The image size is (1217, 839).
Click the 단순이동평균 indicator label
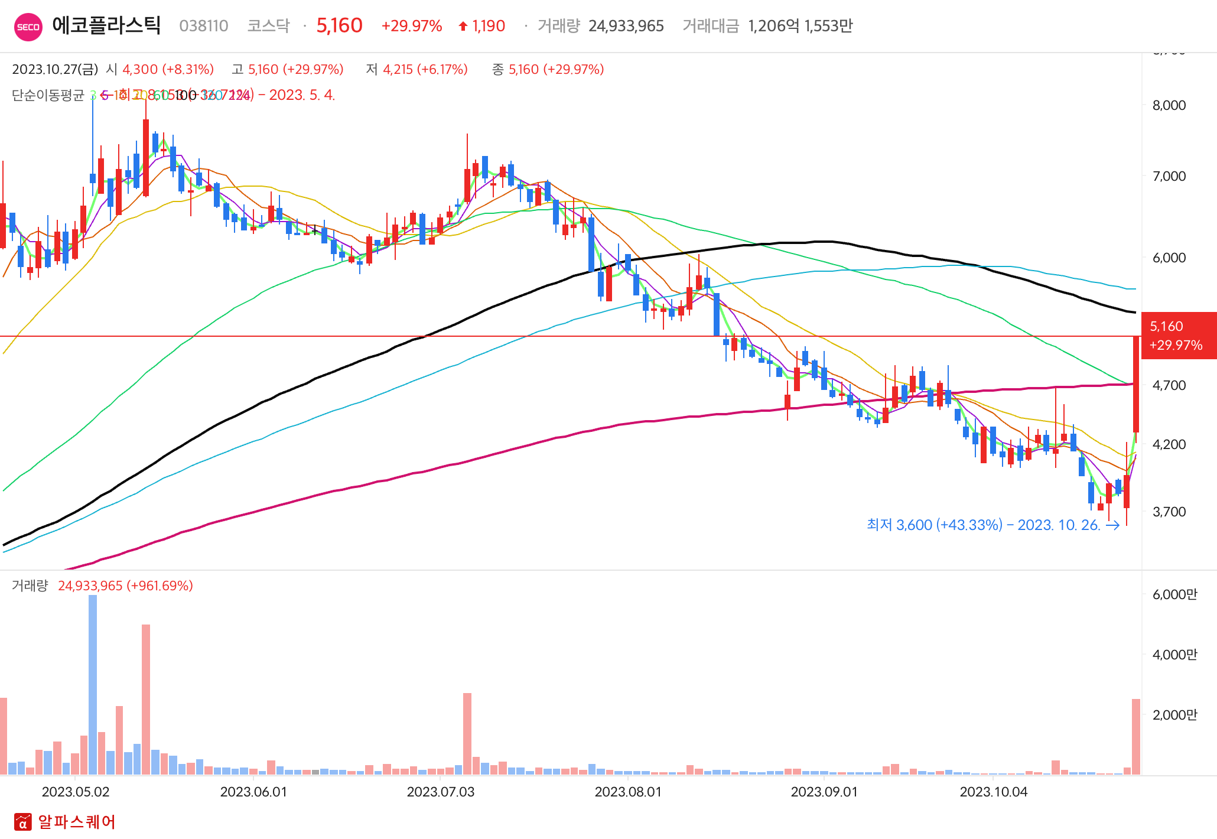point(48,95)
